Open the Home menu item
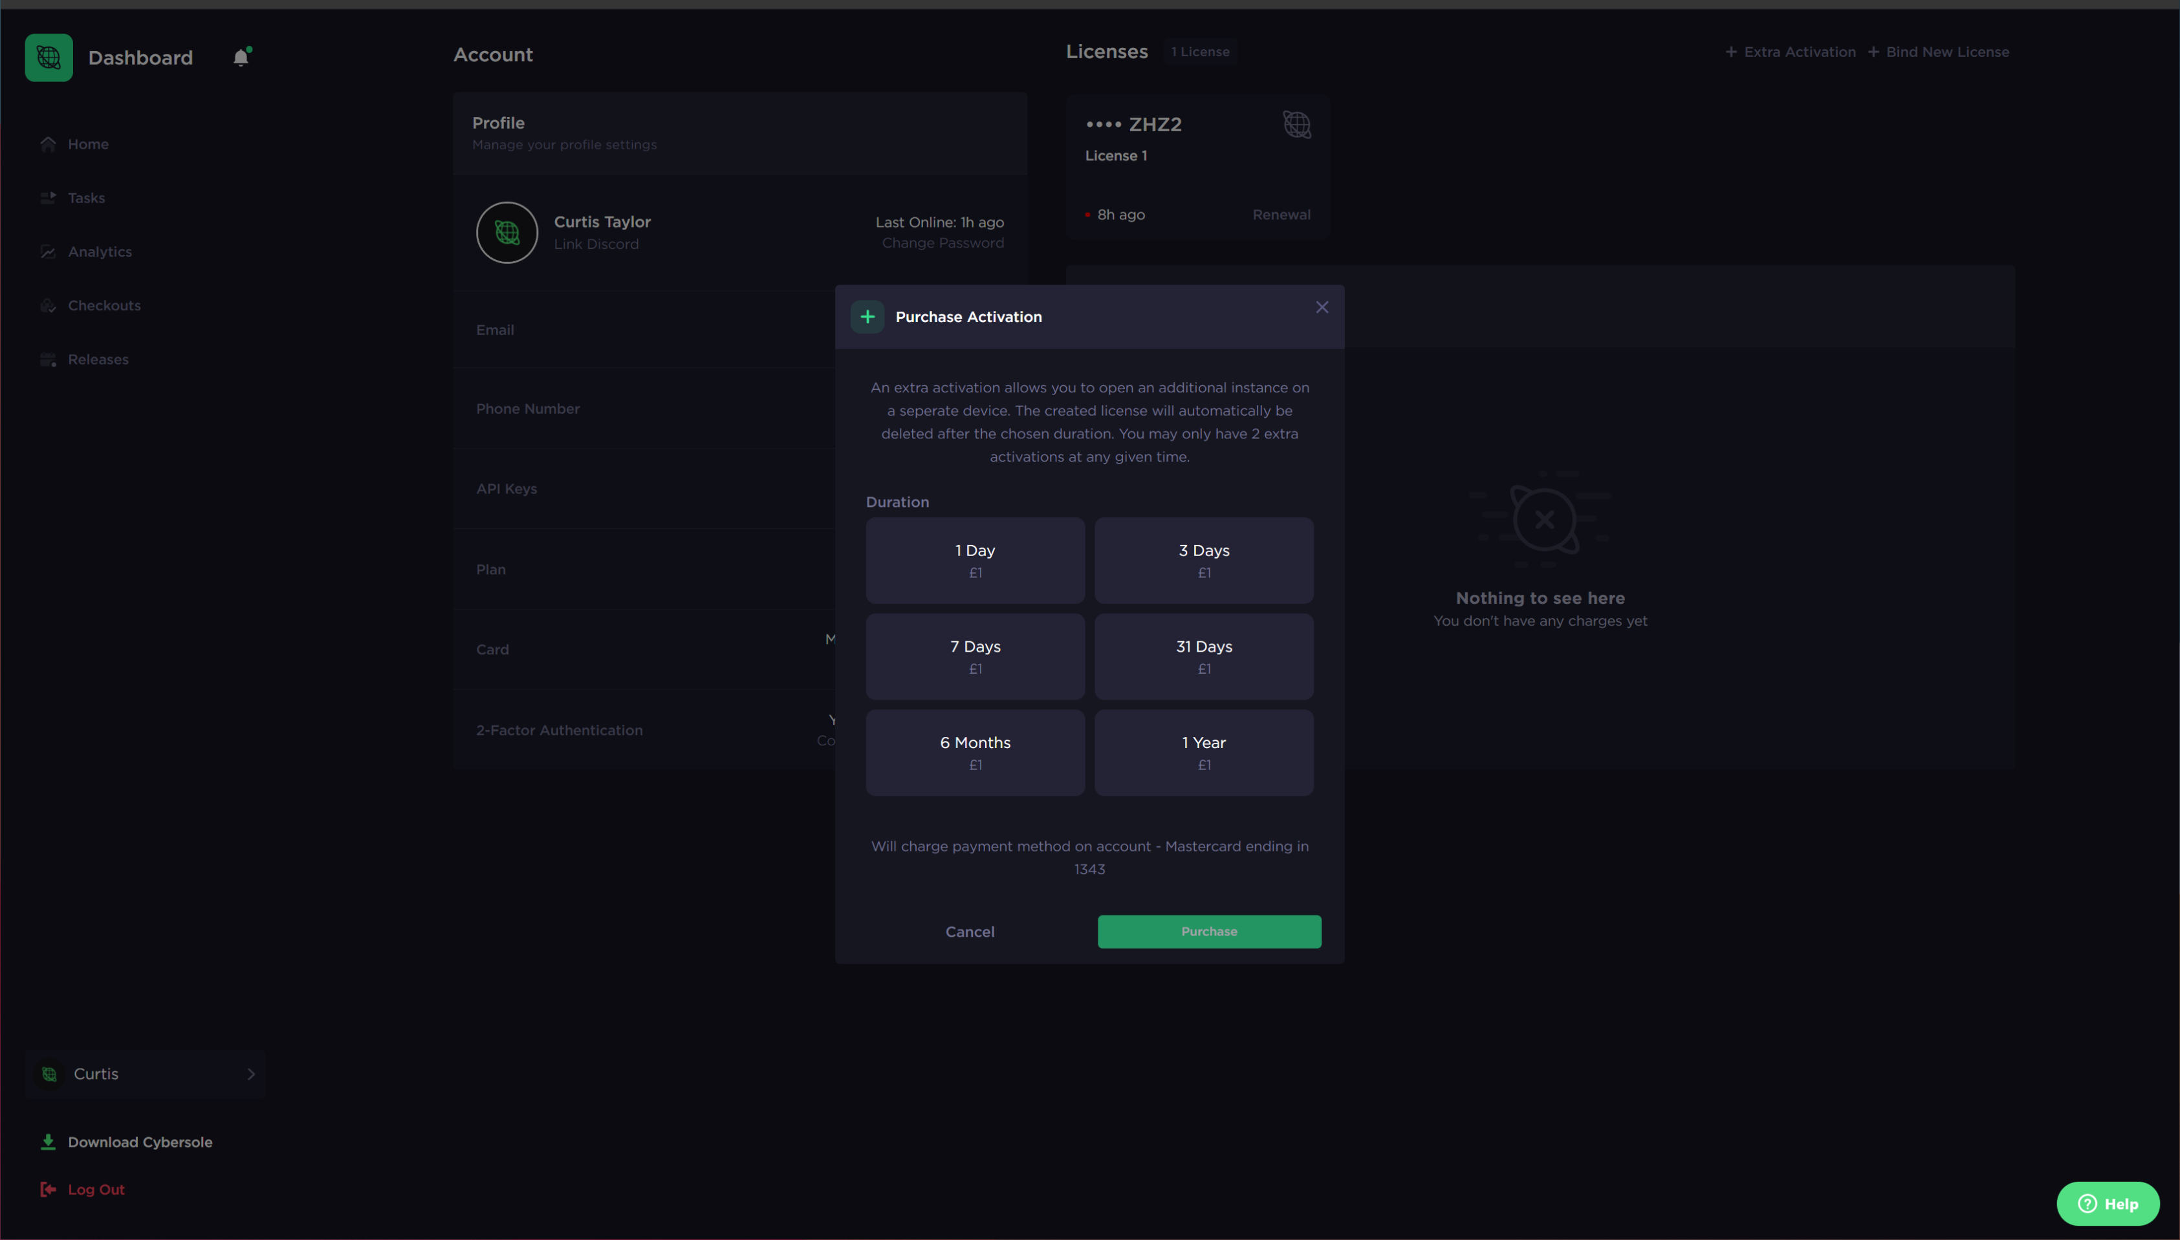2180x1240 pixels. [88, 144]
